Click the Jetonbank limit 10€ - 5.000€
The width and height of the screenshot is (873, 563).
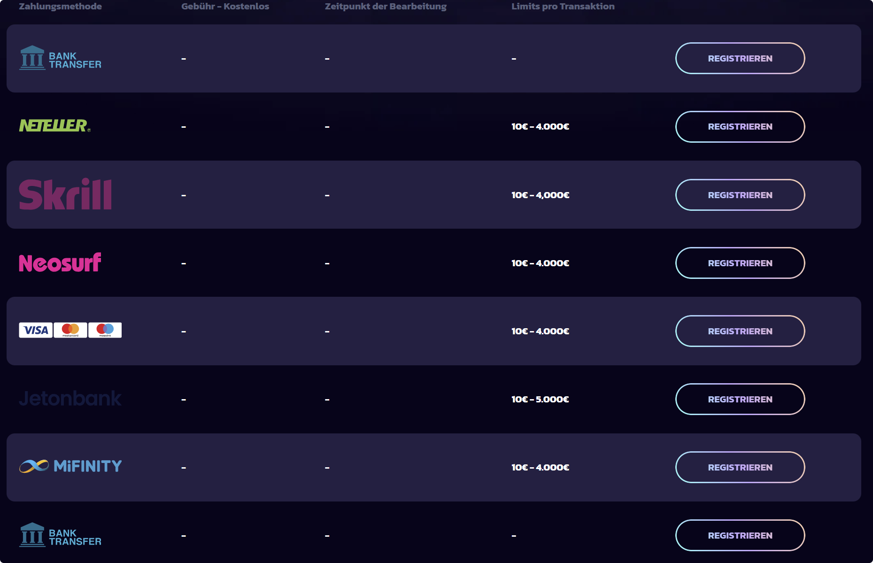(x=541, y=399)
